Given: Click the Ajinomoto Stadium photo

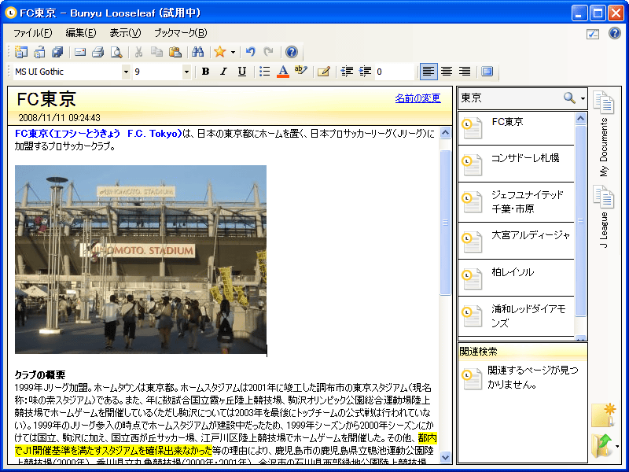Looking at the screenshot, I should pyautogui.click(x=141, y=260).
